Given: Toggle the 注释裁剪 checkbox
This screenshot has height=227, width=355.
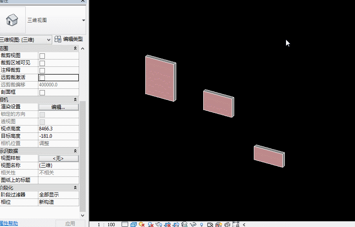Looking at the screenshot, I should tap(42, 71).
